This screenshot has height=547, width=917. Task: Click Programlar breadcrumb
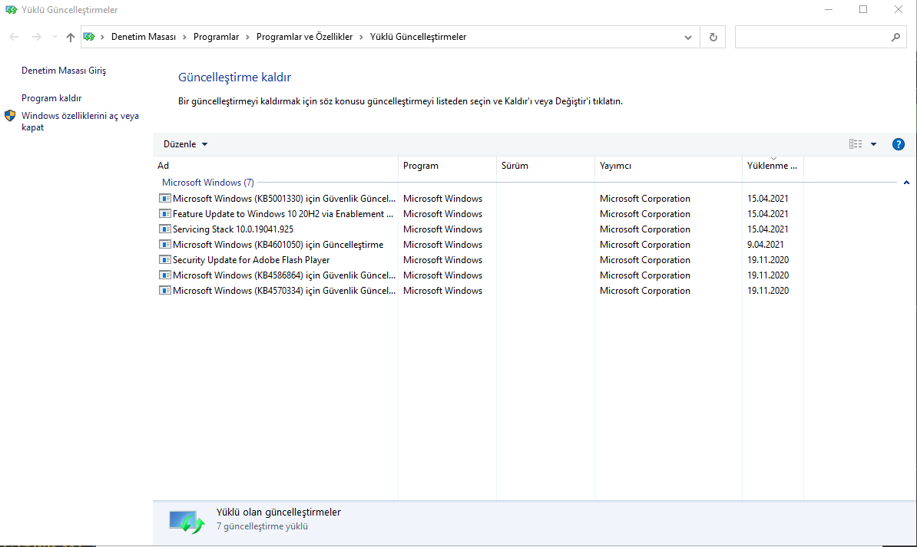click(x=216, y=37)
